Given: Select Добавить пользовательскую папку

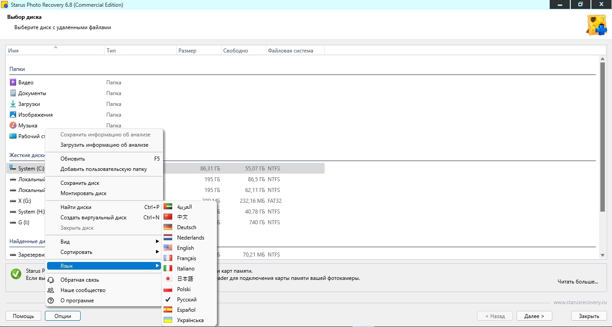Looking at the screenshot, I should tap(104, 169).
